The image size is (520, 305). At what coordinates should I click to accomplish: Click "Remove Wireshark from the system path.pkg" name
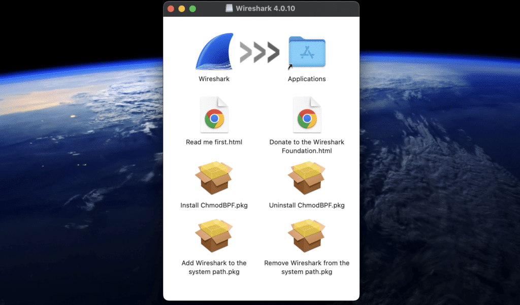(x=307, y=268)
